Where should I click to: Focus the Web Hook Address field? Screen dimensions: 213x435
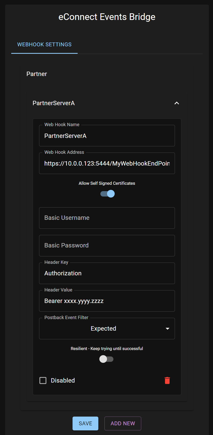click(107, 163)
